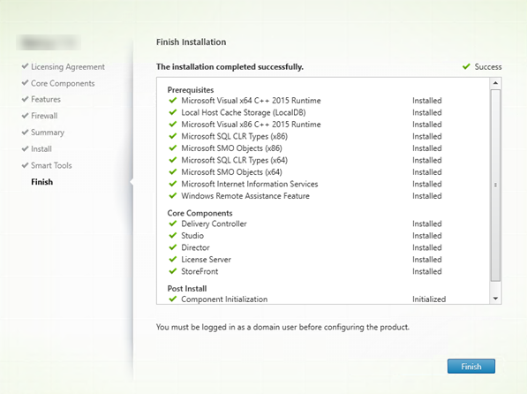The image size is (527, 394).
Task: Click green check for Windows Remote Assistance Feature
Action: pos(173,195)
